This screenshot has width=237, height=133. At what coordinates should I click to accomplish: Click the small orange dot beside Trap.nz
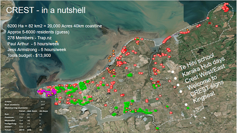56,41
